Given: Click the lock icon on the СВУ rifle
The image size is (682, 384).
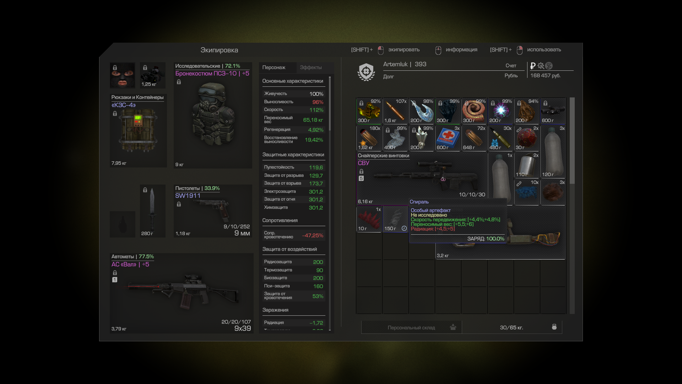Looking at the screenshot, I should point(361,172).
